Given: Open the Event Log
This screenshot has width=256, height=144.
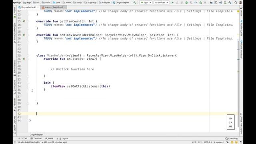Looking at the screenshot, I should click(231, 138).
